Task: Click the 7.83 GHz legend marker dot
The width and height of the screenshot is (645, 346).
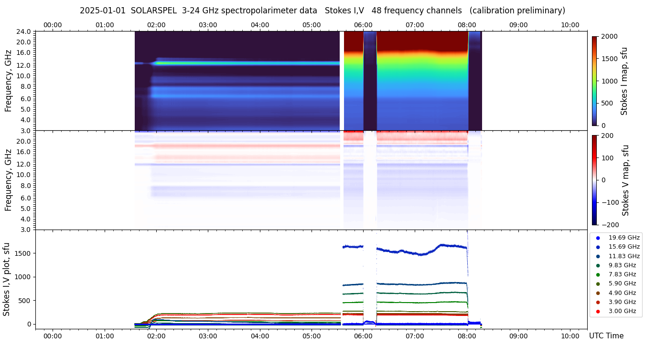Action: tap(598, 274)
